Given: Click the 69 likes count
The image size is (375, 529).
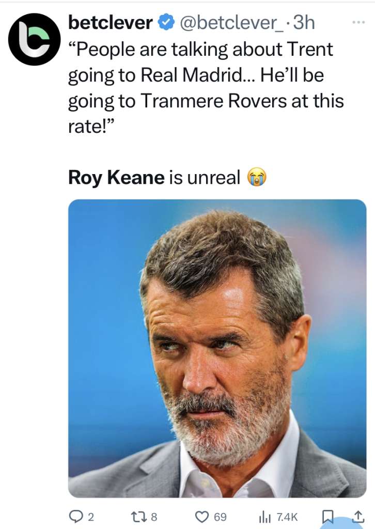Looking at the screenshot, I should [220, 517].
